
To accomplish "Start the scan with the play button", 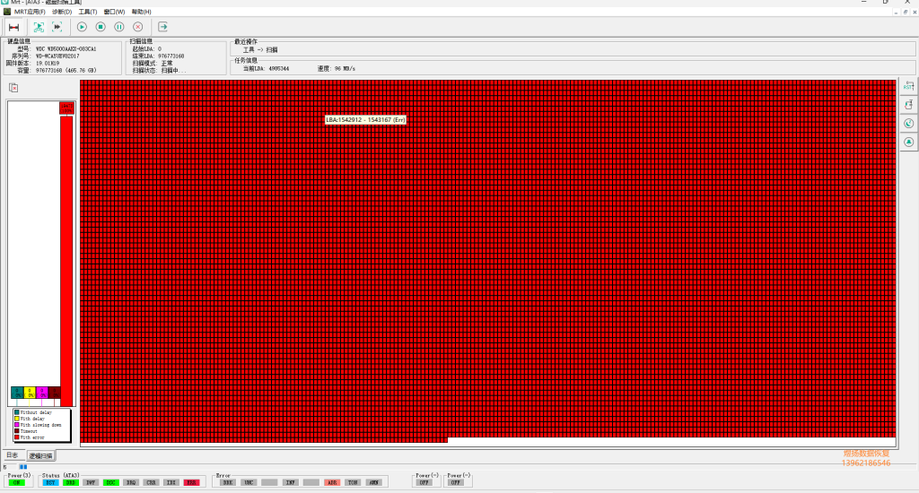I will [82, 27].
